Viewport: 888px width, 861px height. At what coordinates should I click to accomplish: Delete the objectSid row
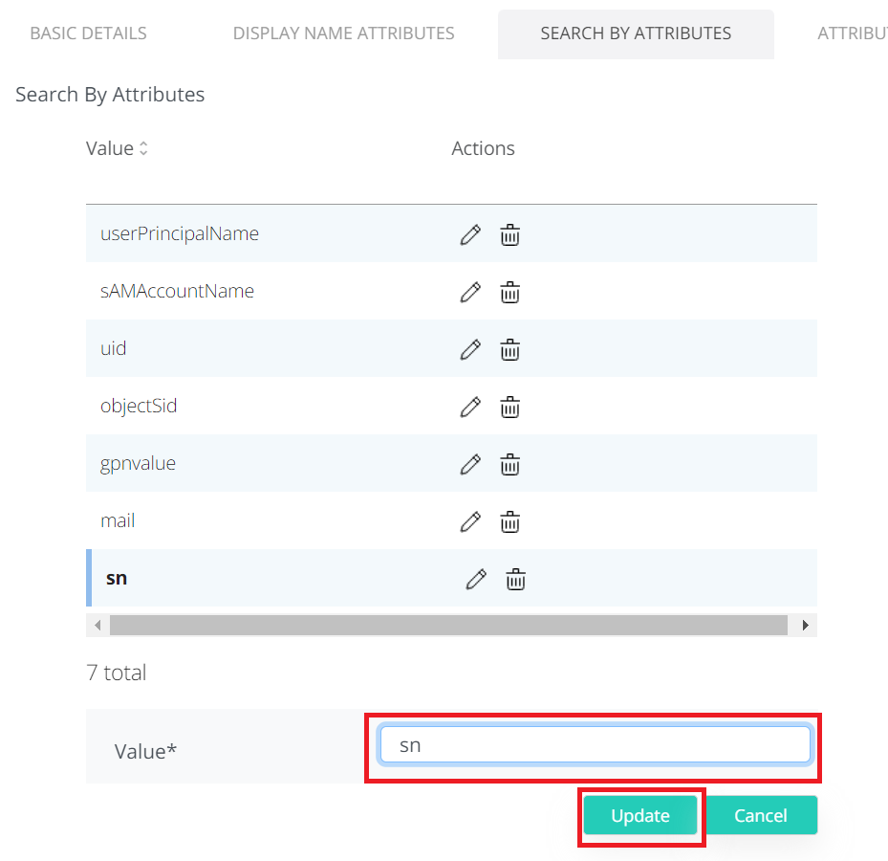point(510,407)
